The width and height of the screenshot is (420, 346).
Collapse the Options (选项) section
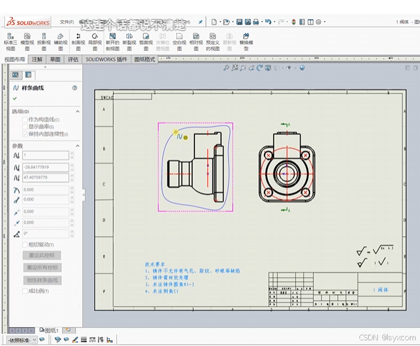(x=78, y=111)
